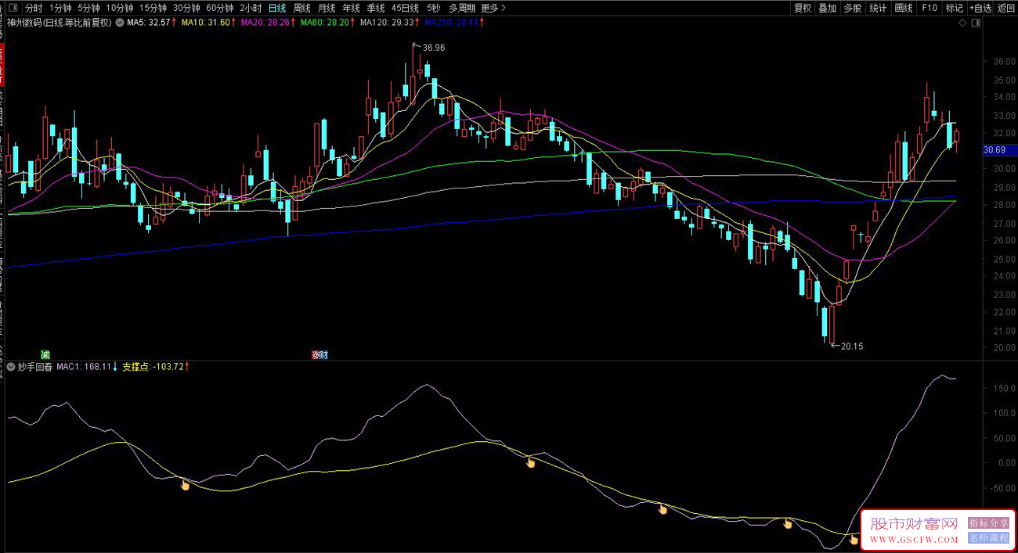Click the 多股 multi-stock button

(x=853, y=8)
